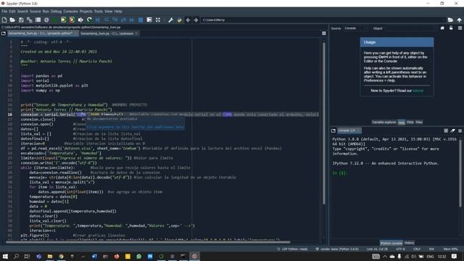Screen dimensions: 464x261
Task: Click the IPython console scrollbar
Action: click(461, 173)
